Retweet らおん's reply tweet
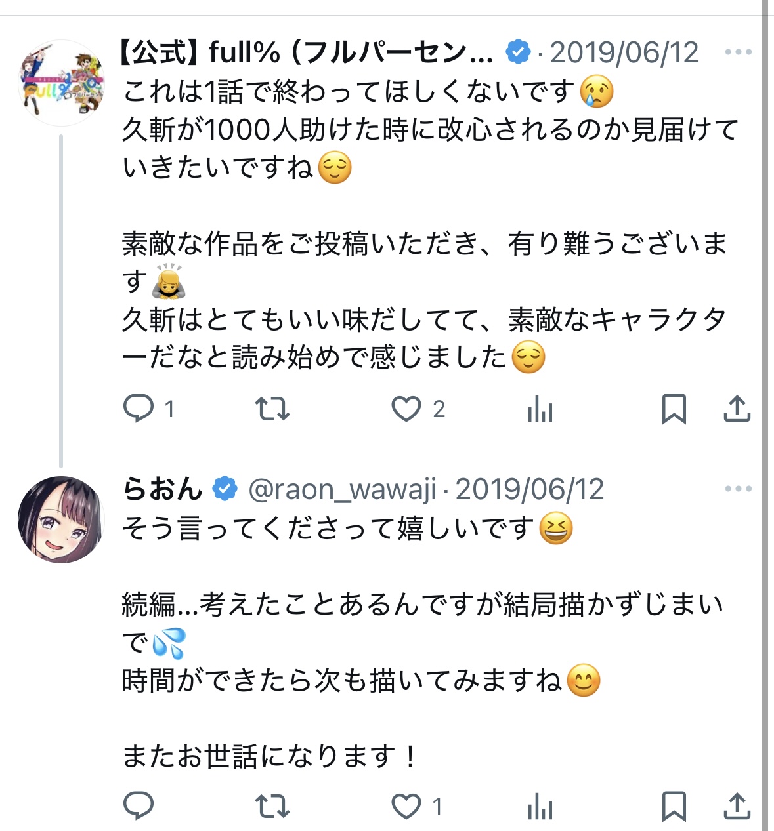This screenshot has height=831, width=774. pyautogui.click(x=272, y=806)
